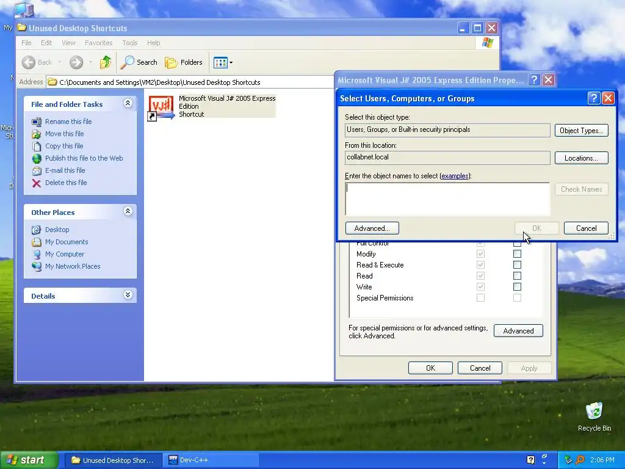
Task: Tick the Deny checkbox for Write
Action: [x=517, y=287]
